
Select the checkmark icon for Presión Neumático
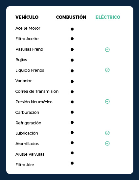click(107, 101)
